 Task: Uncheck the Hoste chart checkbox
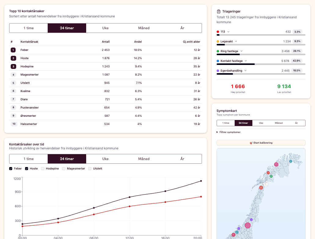tap(27, 169)
